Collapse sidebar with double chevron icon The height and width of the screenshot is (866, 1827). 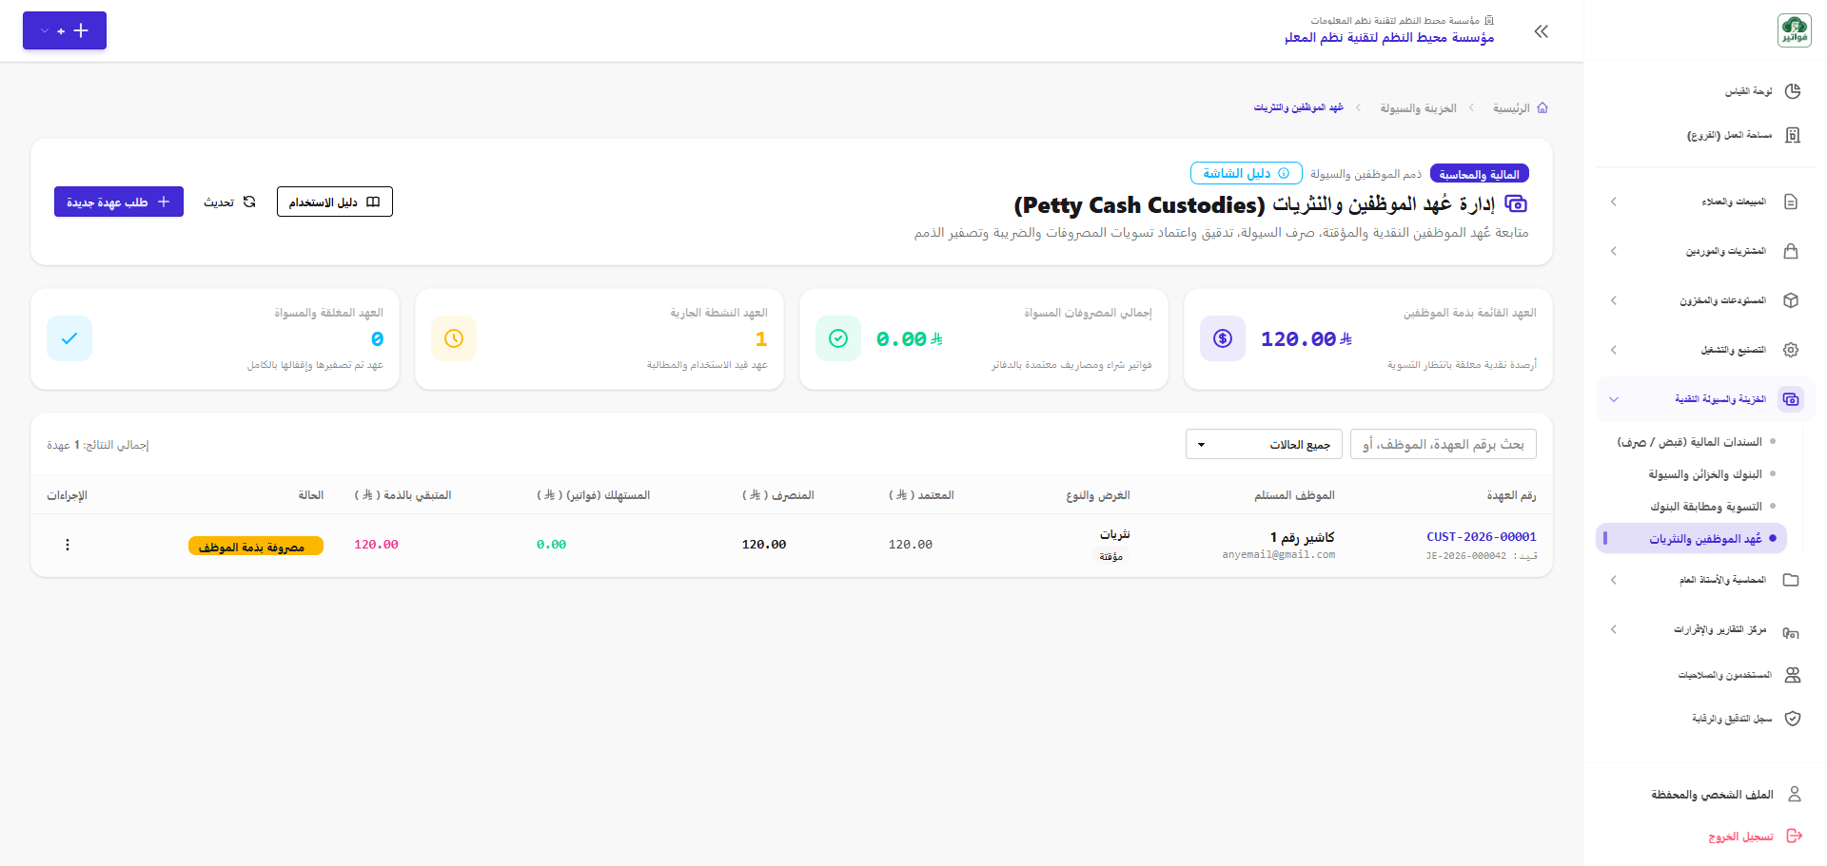[1542, 31]
